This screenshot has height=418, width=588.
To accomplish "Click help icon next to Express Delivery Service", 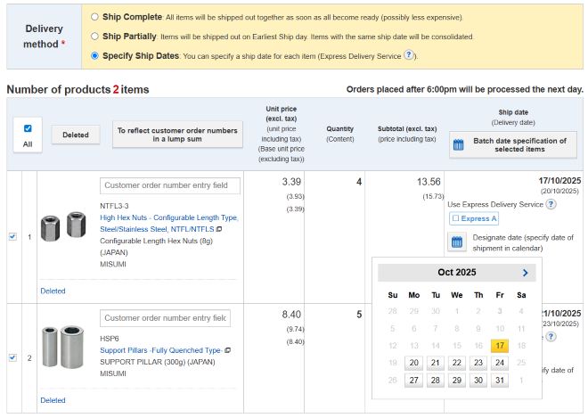I will click(551, 204).
